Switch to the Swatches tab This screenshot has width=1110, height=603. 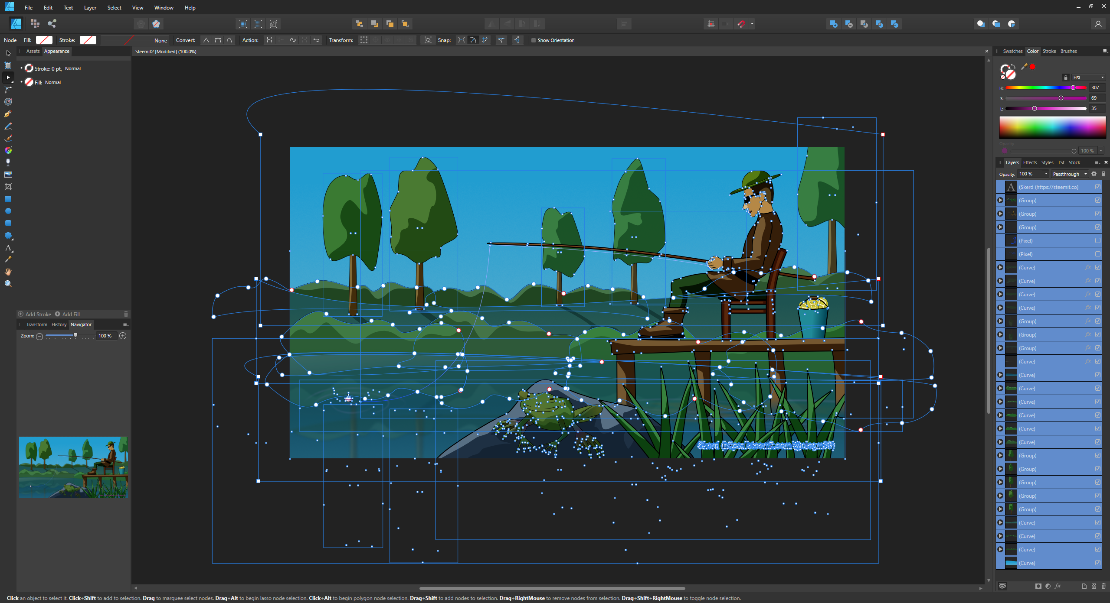coord(1012,51)
